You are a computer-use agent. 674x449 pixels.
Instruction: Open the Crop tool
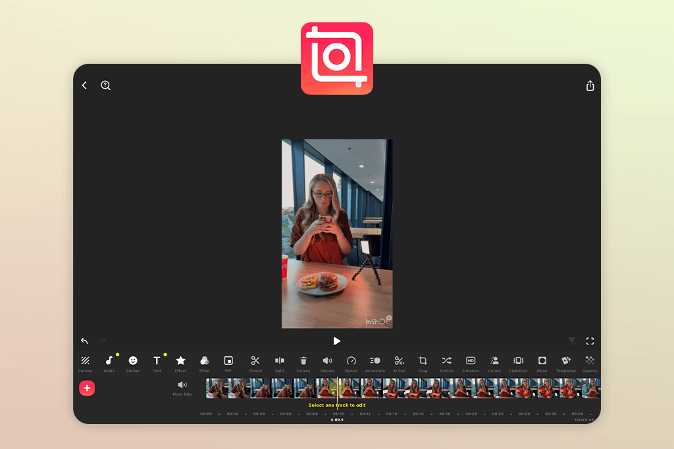(423, 364)
